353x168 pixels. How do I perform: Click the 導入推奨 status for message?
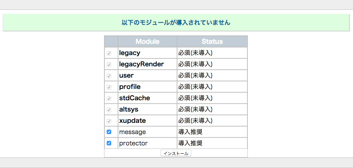point(190,132)
